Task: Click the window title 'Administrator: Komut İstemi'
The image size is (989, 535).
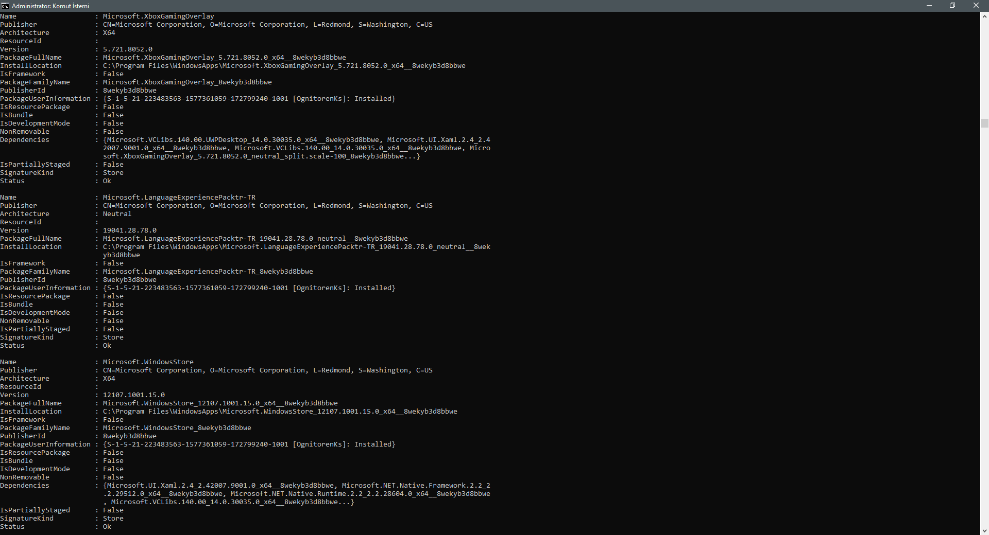Action: 50,6
